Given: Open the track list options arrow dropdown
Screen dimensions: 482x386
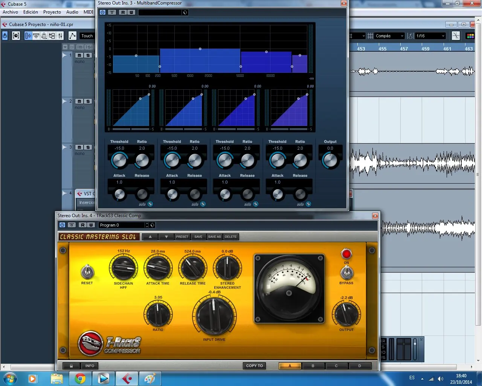Looking at the screenshot, I should click(x=65, y=47).
